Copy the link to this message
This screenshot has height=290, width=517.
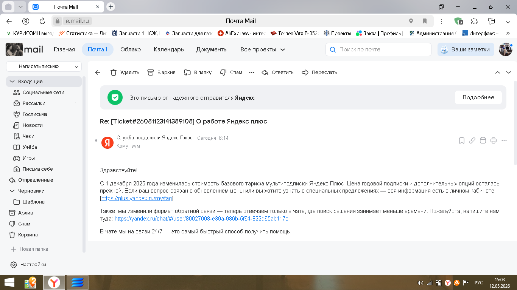(472, 140)
